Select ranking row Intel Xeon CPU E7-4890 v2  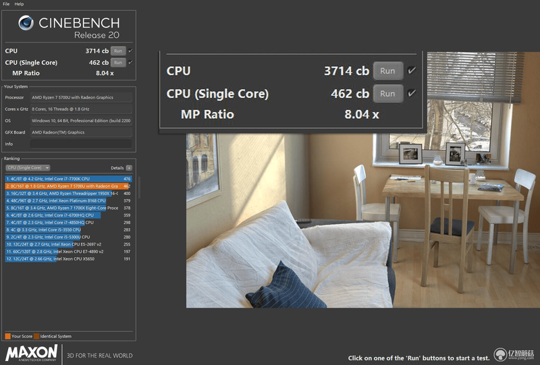68,252
